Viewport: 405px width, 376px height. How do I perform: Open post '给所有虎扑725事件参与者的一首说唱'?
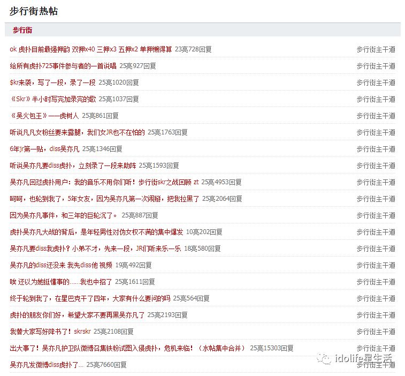(63, 66)
